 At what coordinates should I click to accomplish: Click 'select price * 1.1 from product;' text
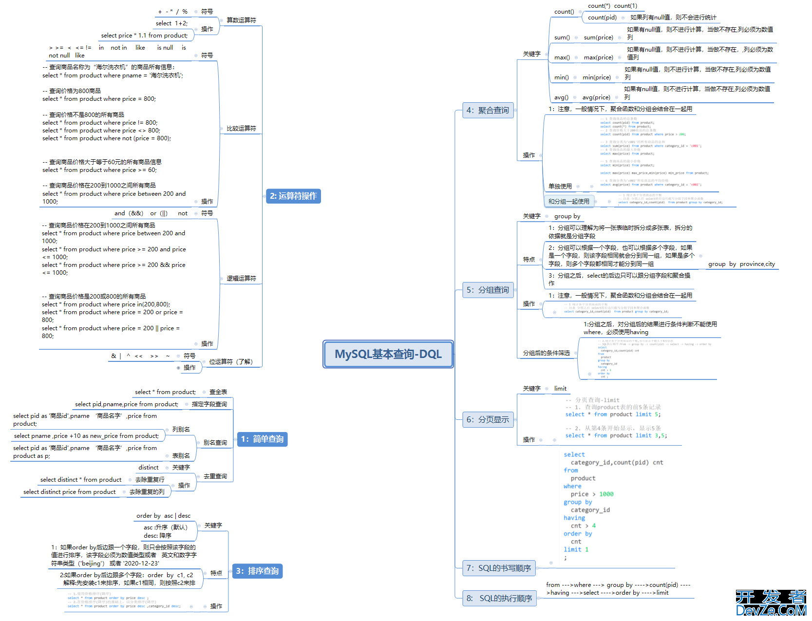pos(144,36)
